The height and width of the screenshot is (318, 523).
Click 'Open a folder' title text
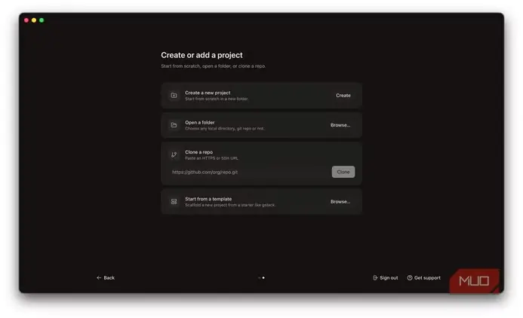[x=200, y=123]
